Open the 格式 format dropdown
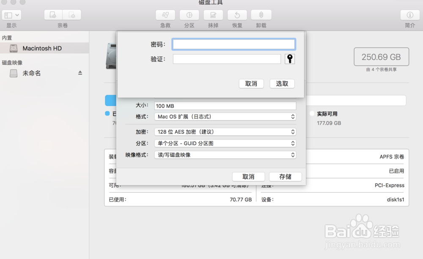The image size is (423, 259). click(225, 116)
